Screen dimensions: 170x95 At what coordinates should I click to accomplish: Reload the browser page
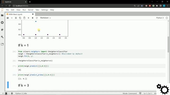pyautogui.click(x=10, y=6)
